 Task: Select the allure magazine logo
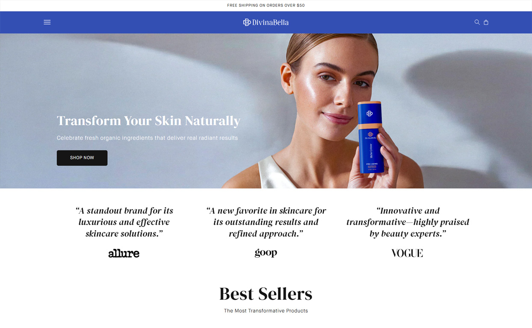point(124,253)
